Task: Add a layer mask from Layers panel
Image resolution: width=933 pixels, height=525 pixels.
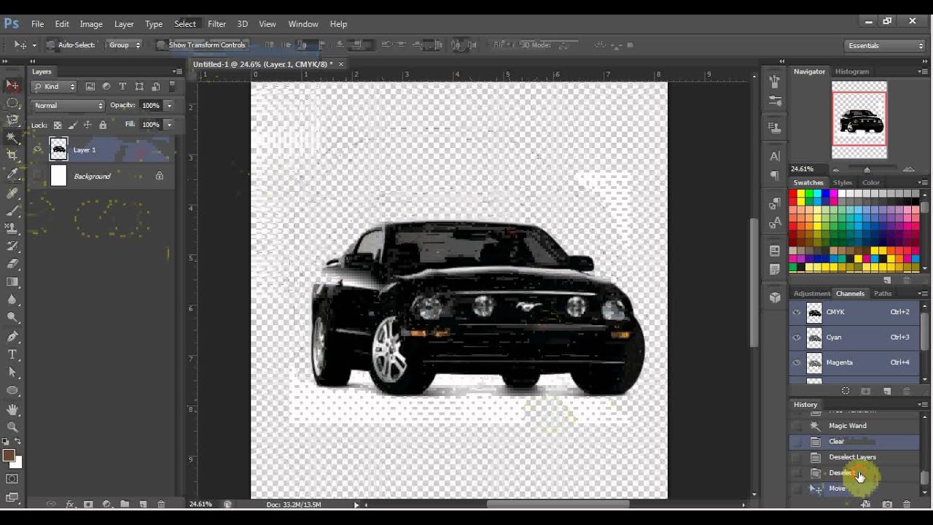Action: click(88, 504)
